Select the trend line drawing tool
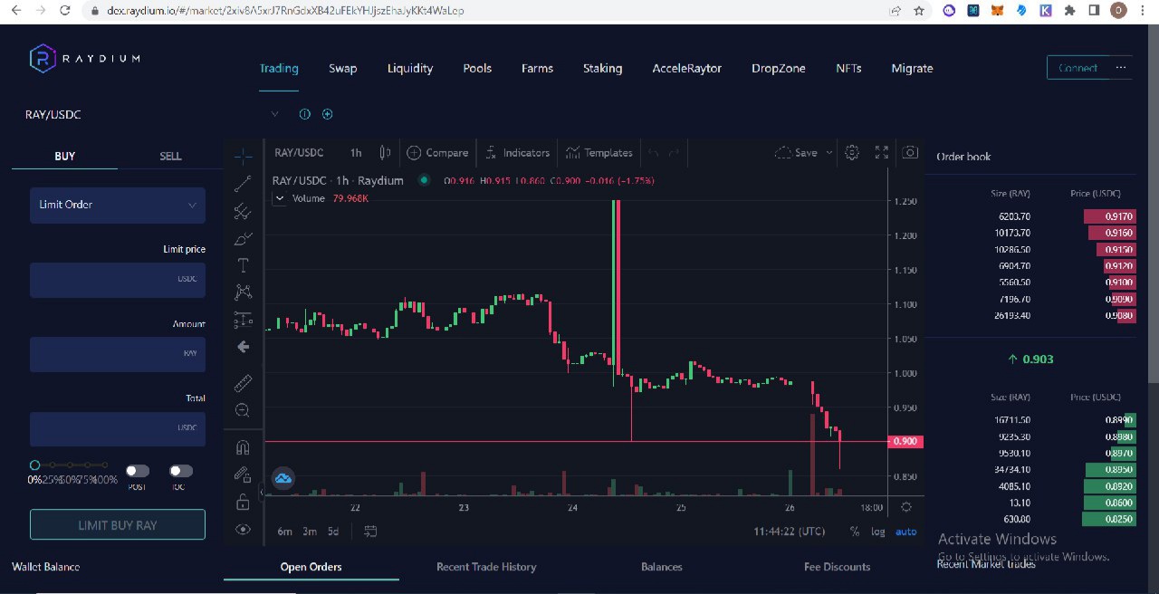This screenshot has height=594, width=1159. tap(243, 184)
